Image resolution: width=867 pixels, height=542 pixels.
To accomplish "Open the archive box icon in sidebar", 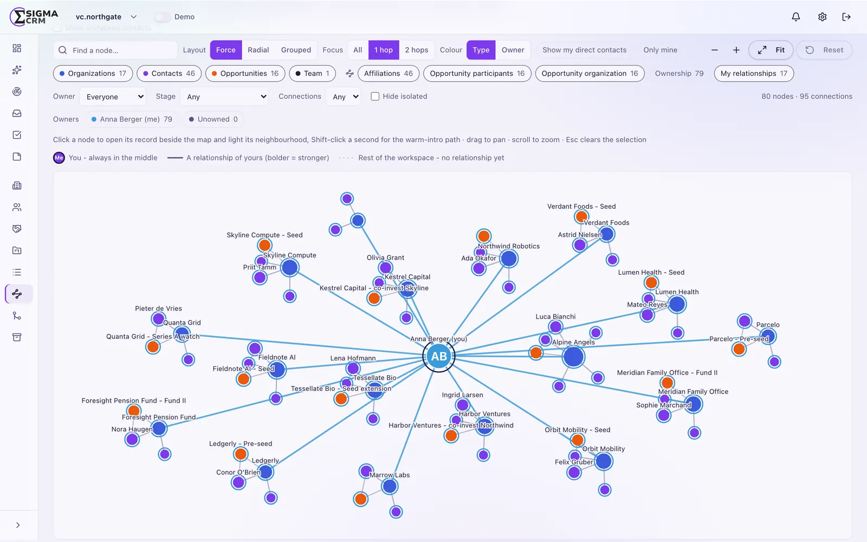I will pyautogui.click(x=17, y=337).
